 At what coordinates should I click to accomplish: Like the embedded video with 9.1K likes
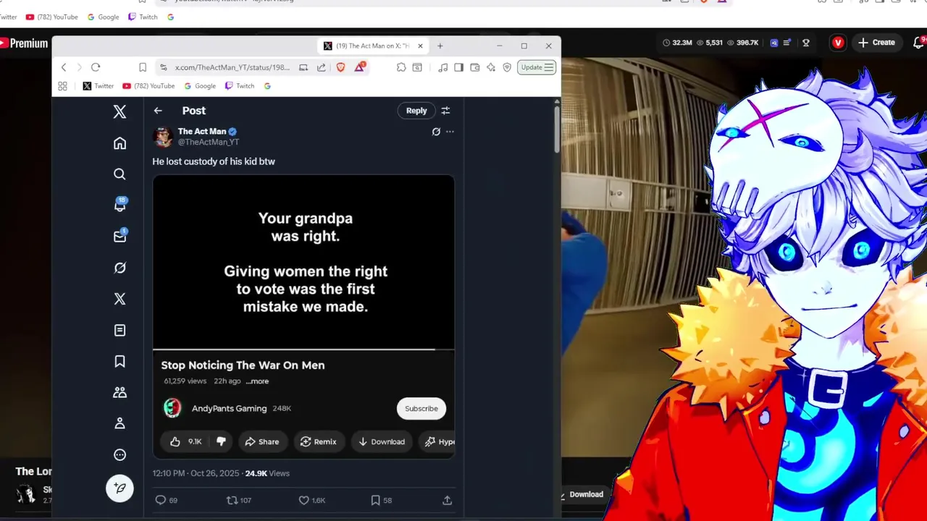185,442
